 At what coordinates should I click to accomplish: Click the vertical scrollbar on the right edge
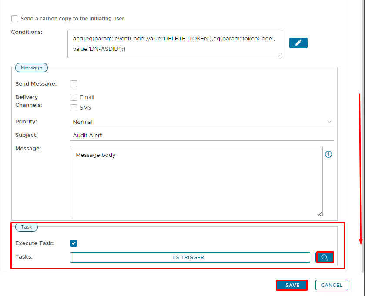point(363,130)
